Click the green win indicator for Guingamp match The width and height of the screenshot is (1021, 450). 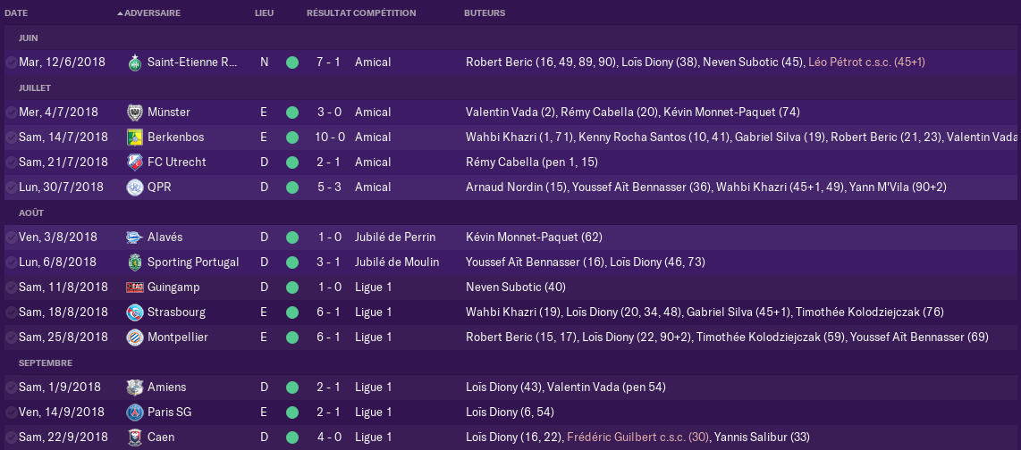tap(292, 287)
